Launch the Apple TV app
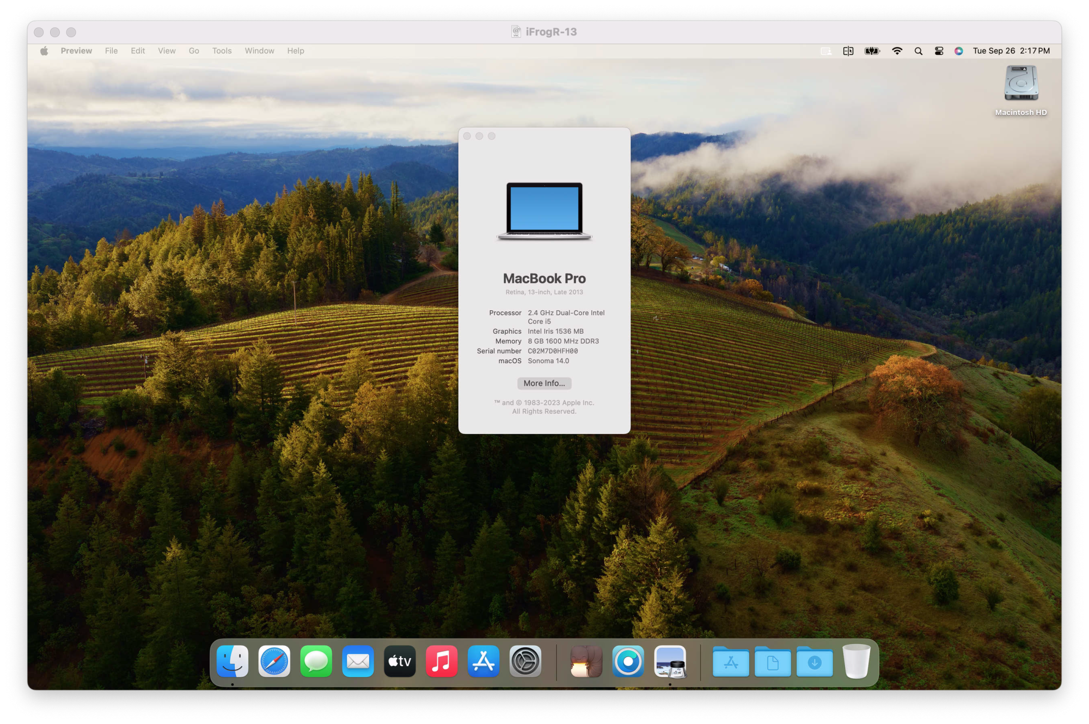The width and height of the screenshot is (1089, 724). [400, 661]
